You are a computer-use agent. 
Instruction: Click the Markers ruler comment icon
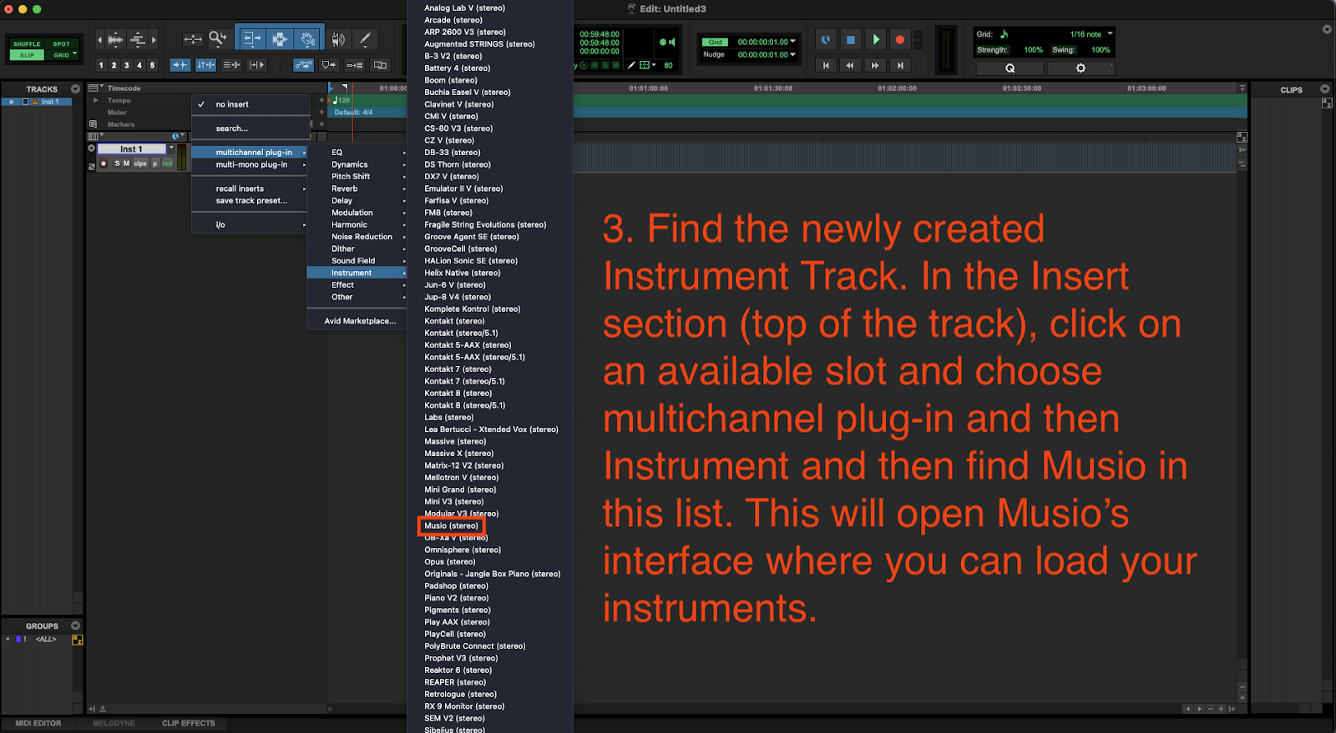(x=93, y=124)
